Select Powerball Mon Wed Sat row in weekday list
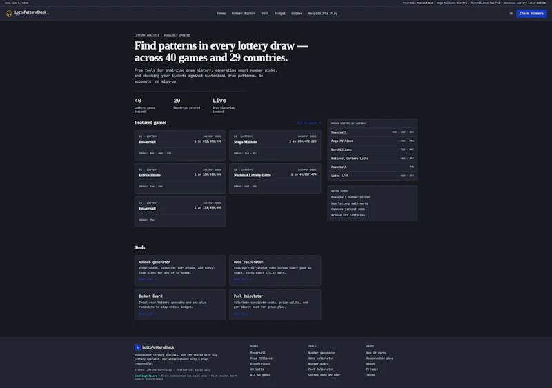 click(x=373, y=132)
